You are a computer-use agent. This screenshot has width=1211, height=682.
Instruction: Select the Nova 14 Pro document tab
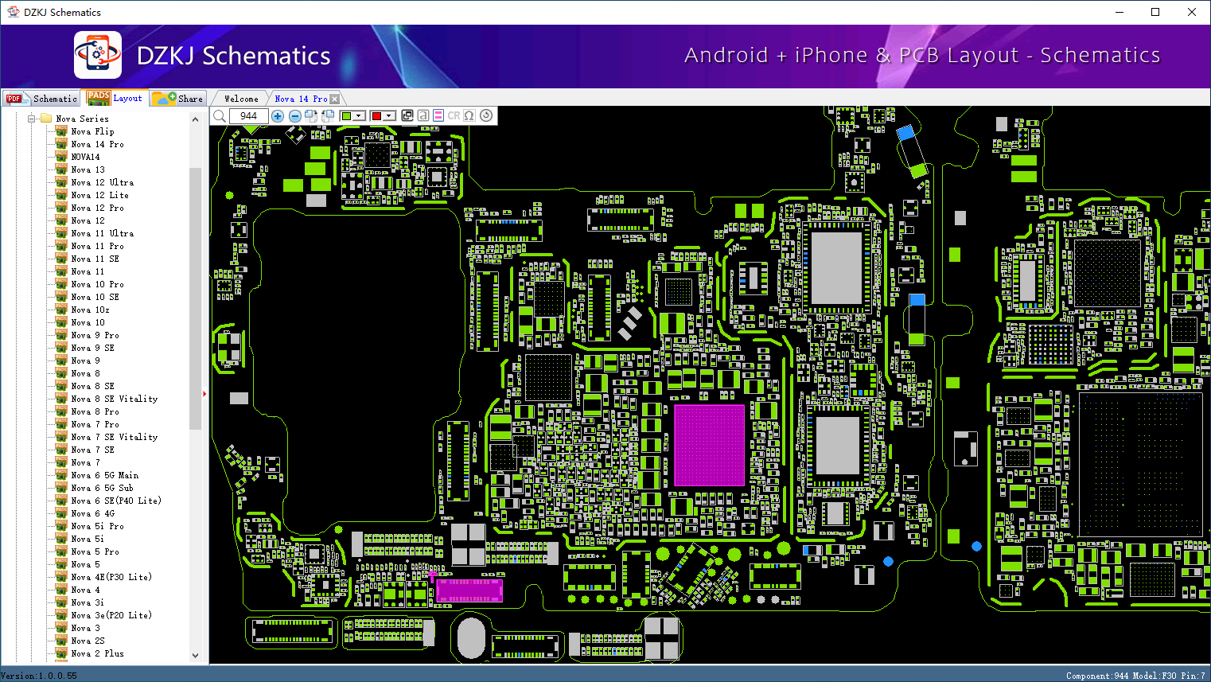pyautogui.click(x=301, y=99)
